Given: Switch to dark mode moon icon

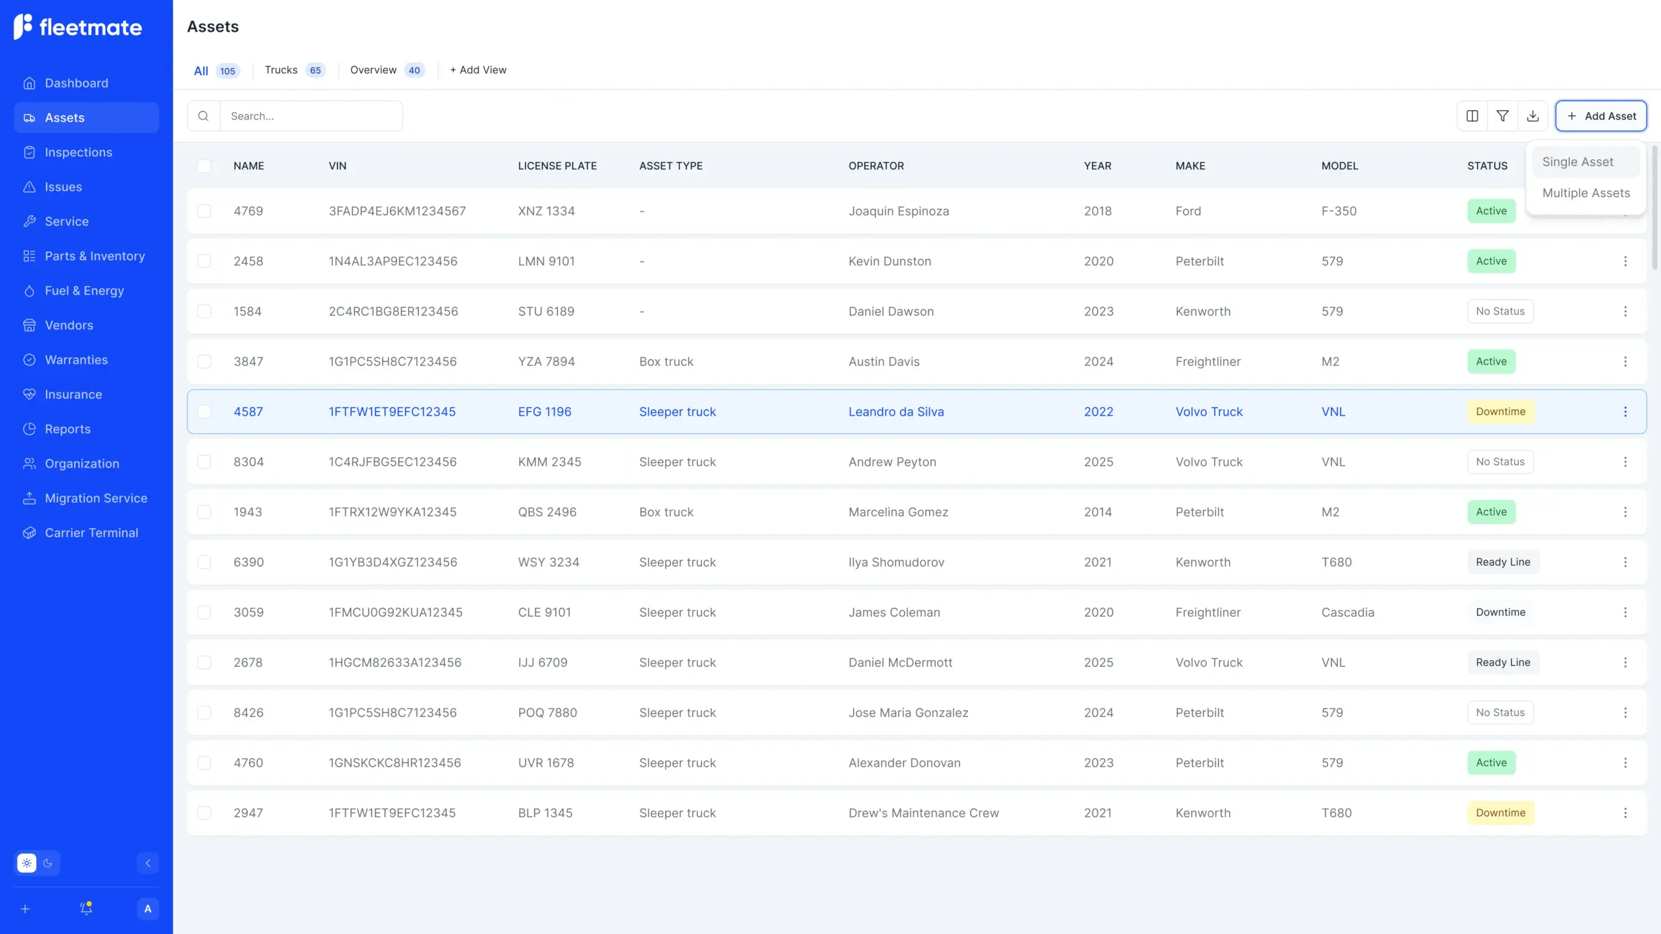Looking at the screenshot, I should 48,863.
